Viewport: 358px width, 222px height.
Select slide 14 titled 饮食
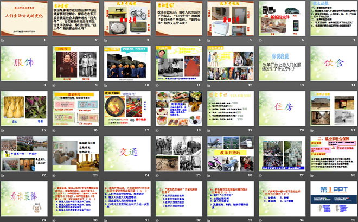[x=334, y=64]
